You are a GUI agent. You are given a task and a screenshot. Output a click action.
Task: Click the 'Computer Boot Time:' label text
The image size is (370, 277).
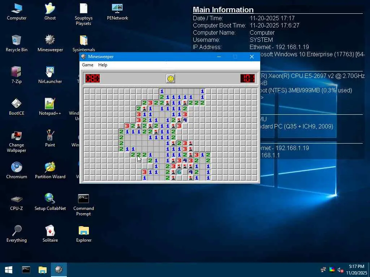click(219, 25)
